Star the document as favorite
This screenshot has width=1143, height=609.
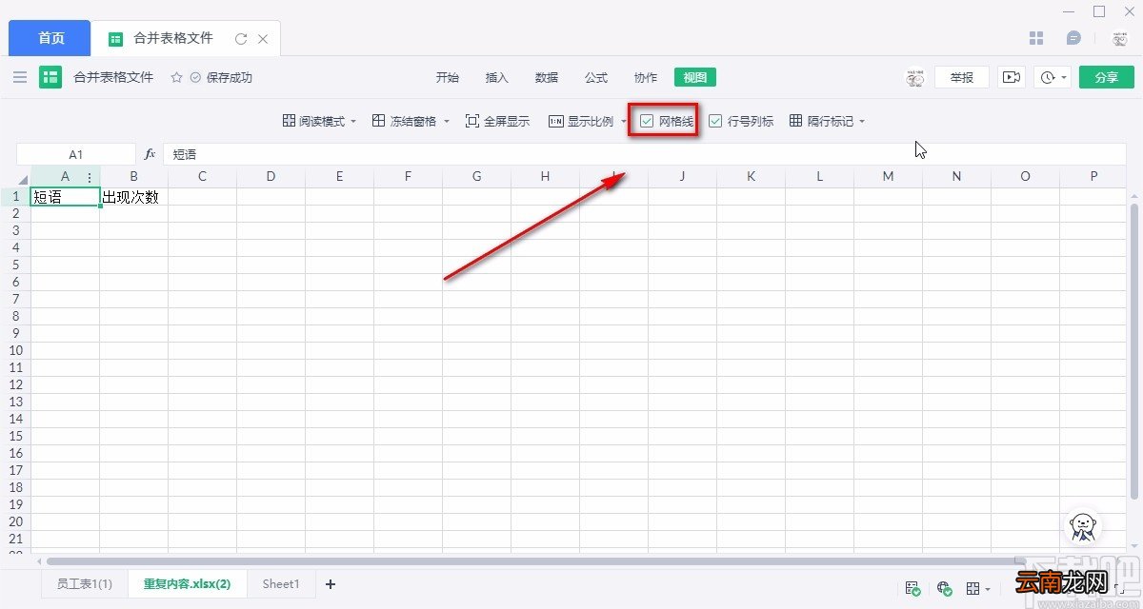(176, 78)
